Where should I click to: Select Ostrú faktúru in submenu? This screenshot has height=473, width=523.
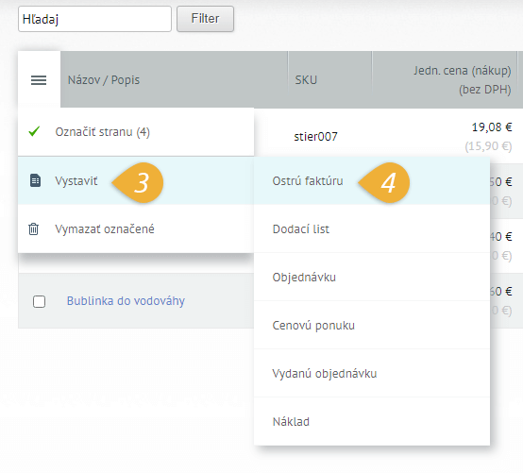pyautogui.click(x=372, y=180)
